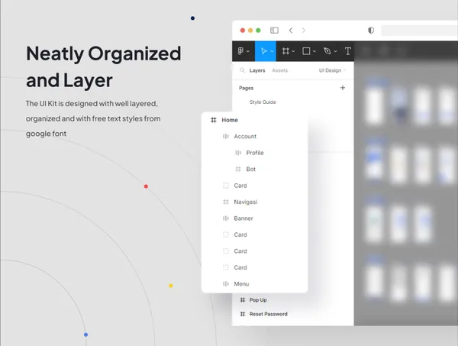Add a new page with plus icon
The image size is (458, 346).
pyautogui.click(x=343, y=88)
